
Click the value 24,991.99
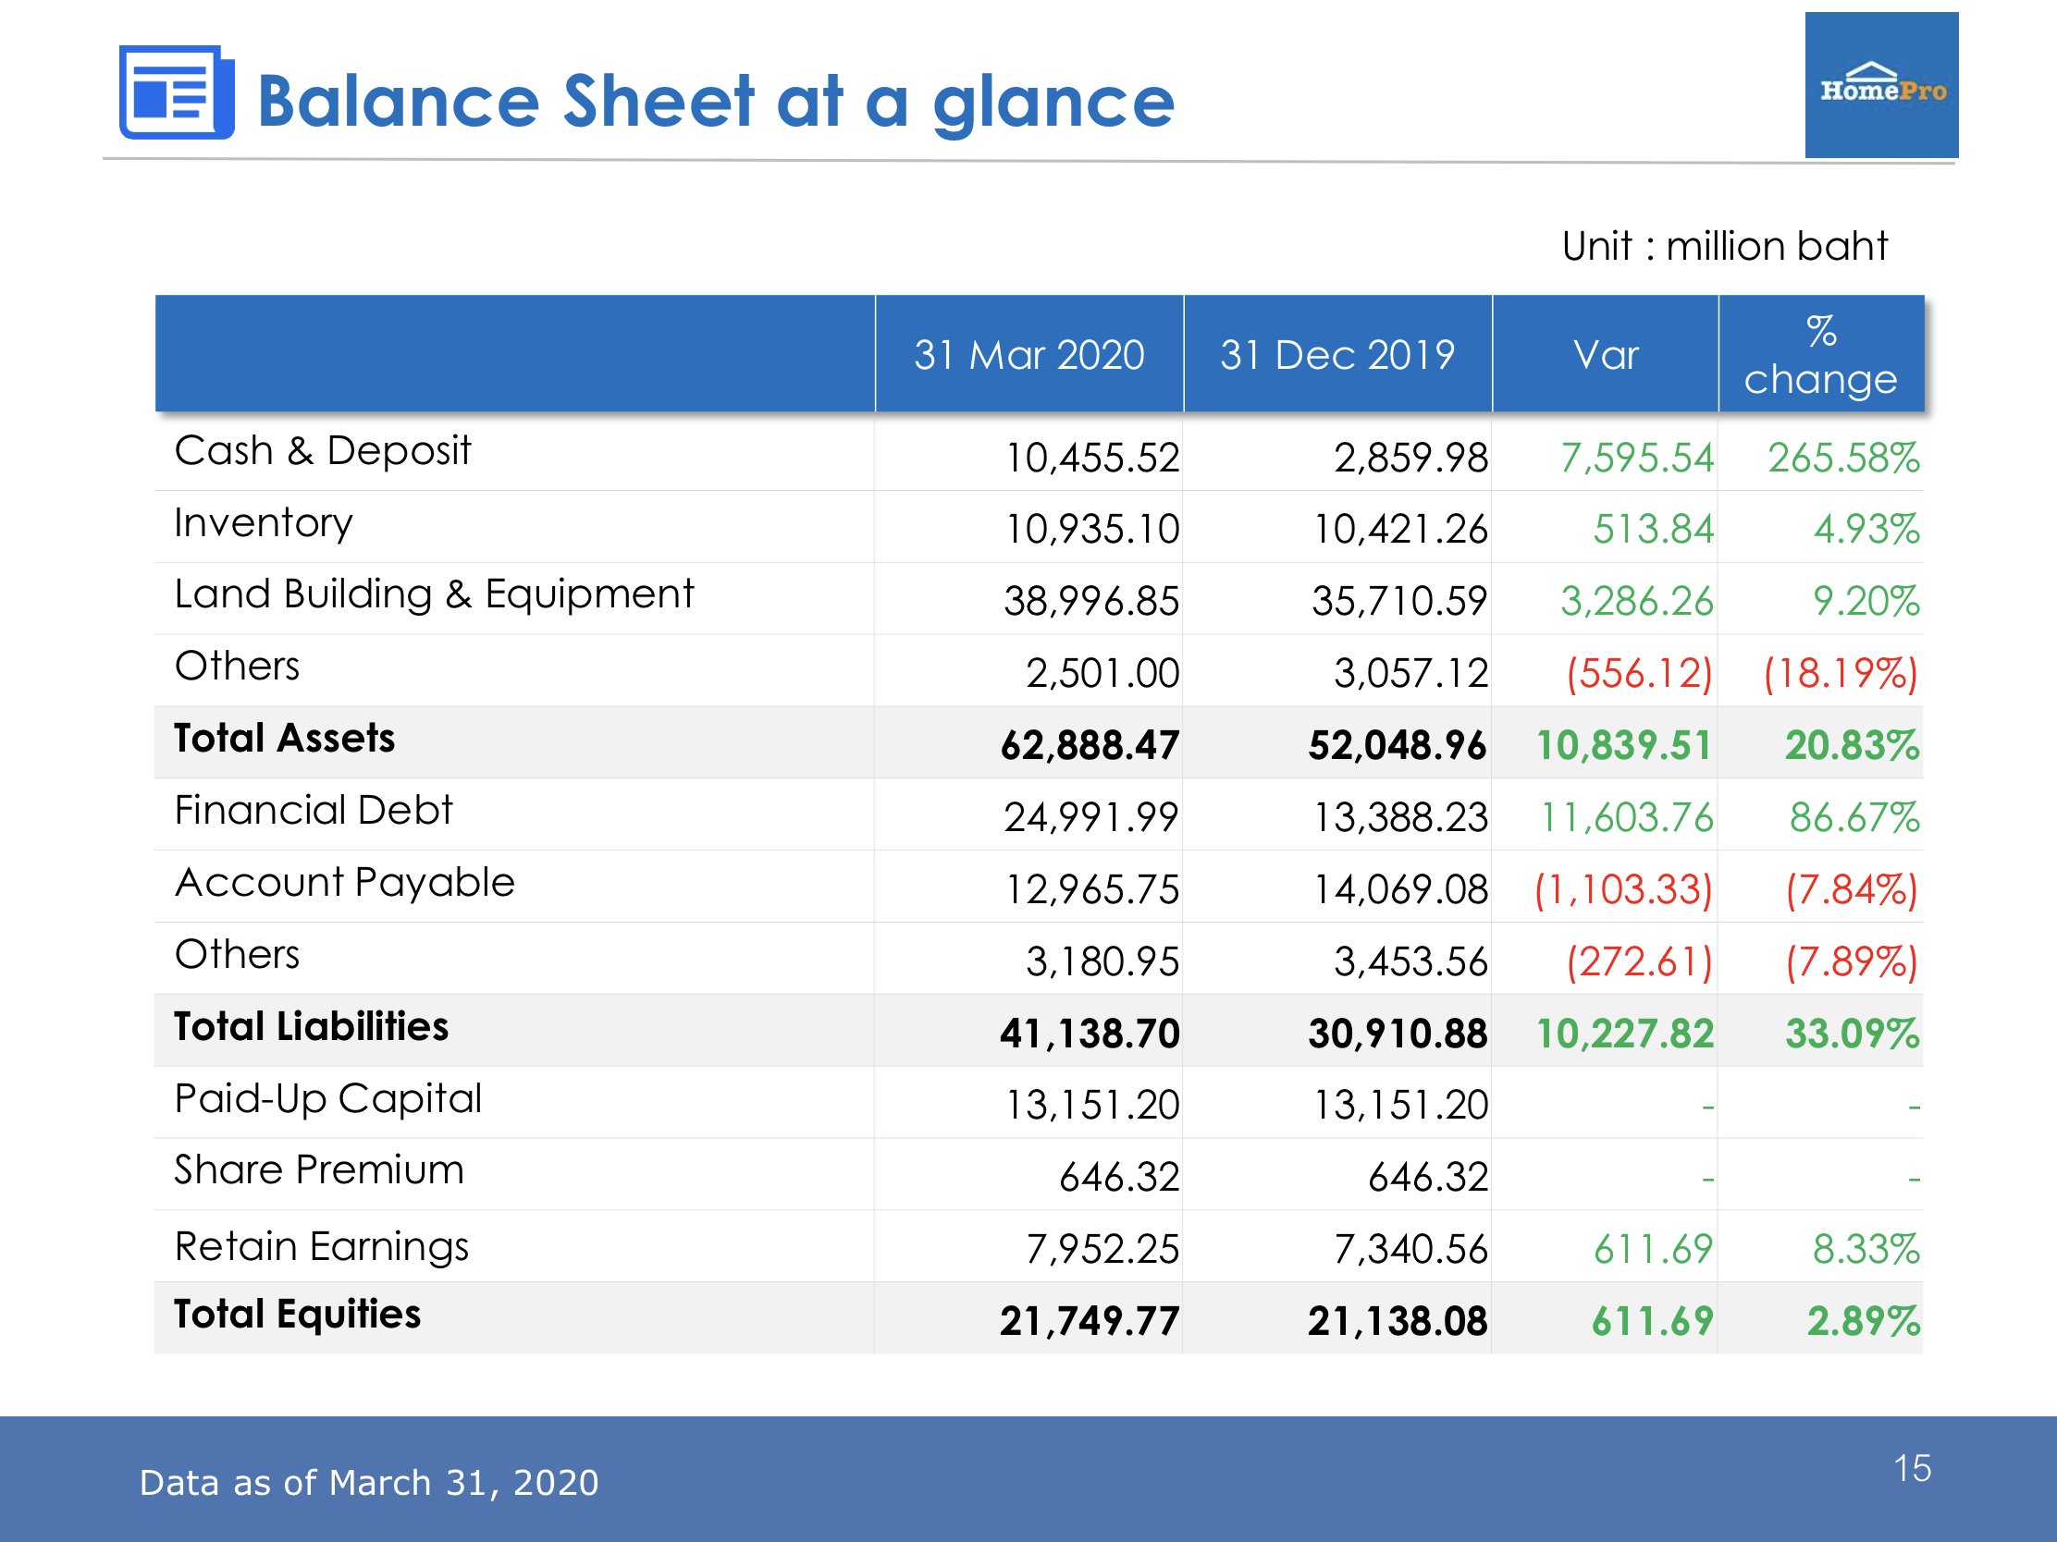[1091, 818]
